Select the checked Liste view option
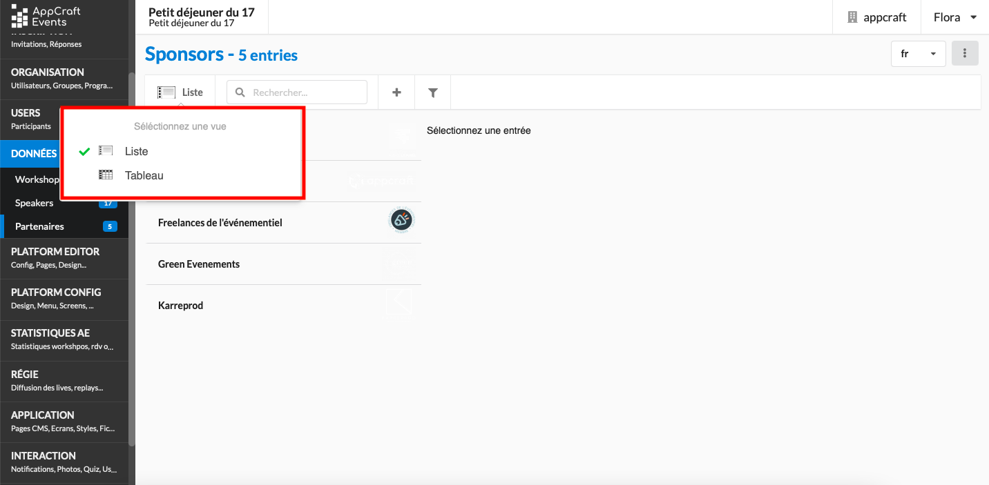Screen dimensions: 989x485 136,151
